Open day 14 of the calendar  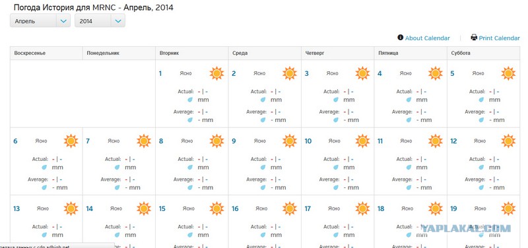pos(89,208)
